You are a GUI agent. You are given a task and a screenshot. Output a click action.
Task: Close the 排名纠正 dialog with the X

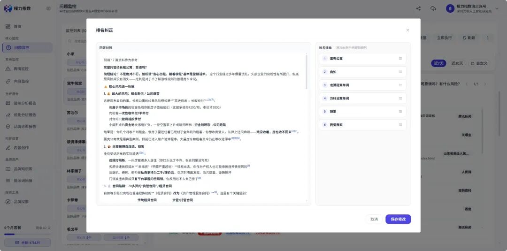[x=407, y=30]
